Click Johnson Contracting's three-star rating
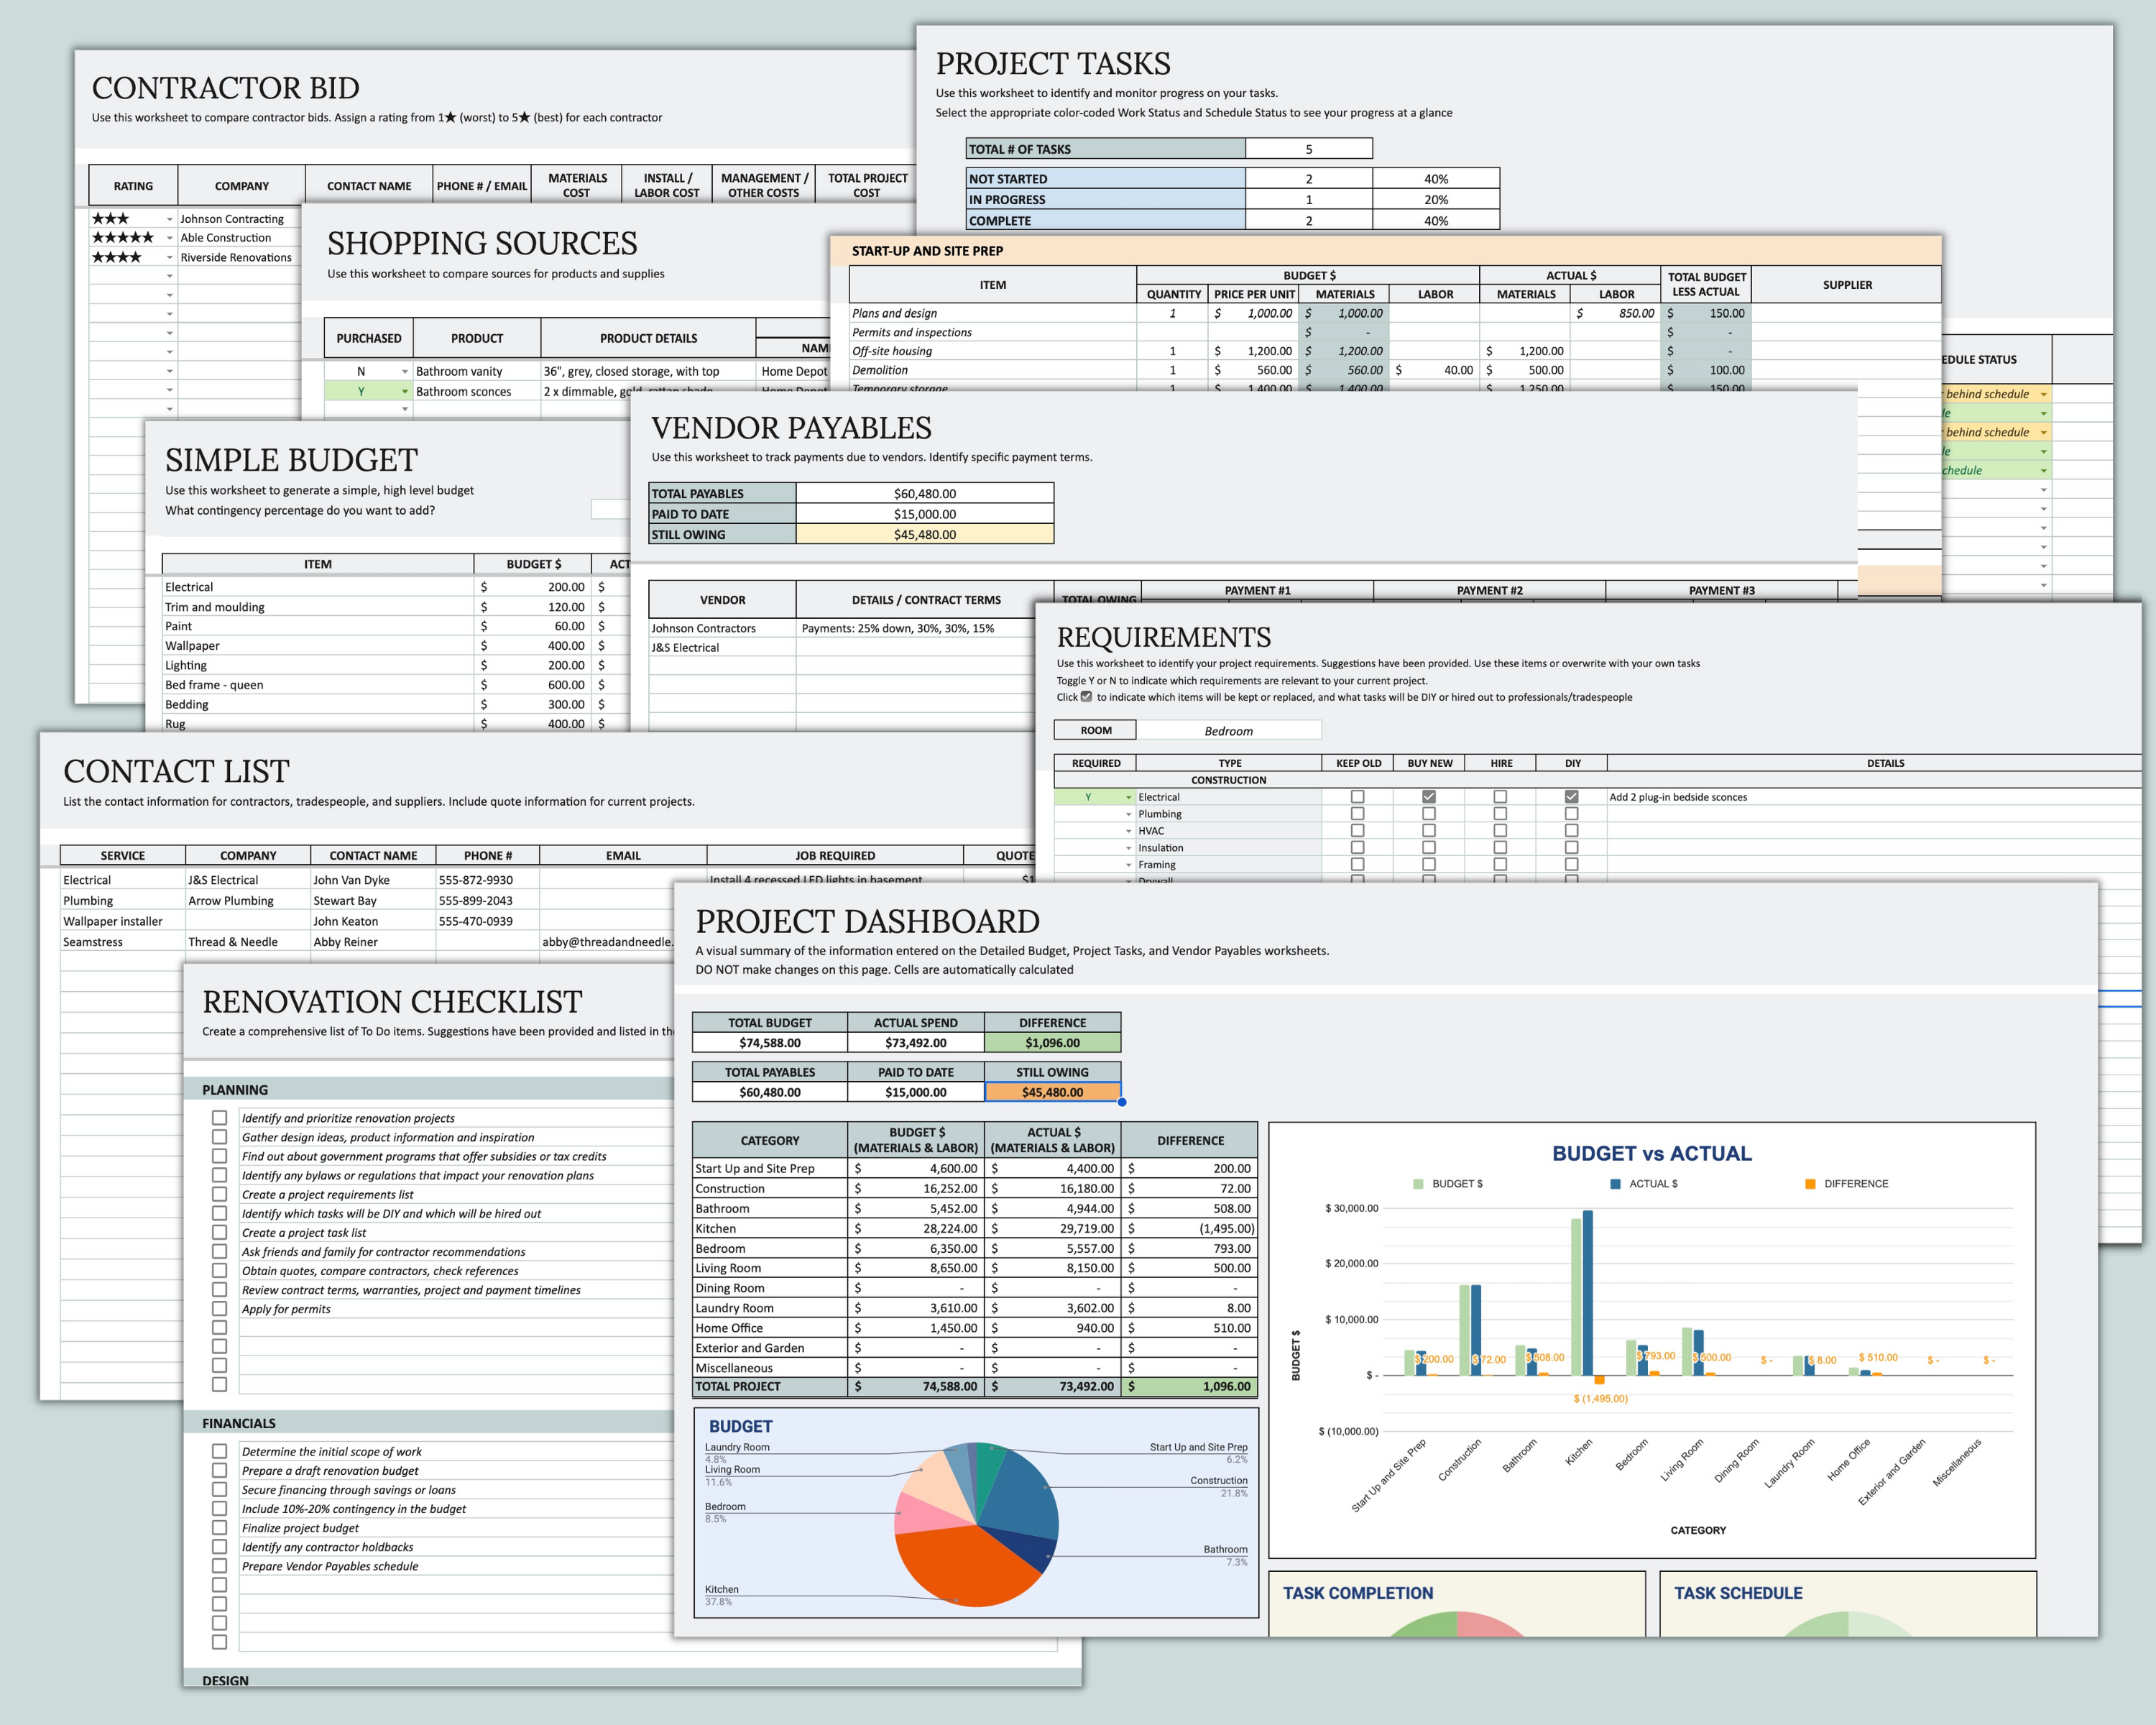 (x=110, y=219)
